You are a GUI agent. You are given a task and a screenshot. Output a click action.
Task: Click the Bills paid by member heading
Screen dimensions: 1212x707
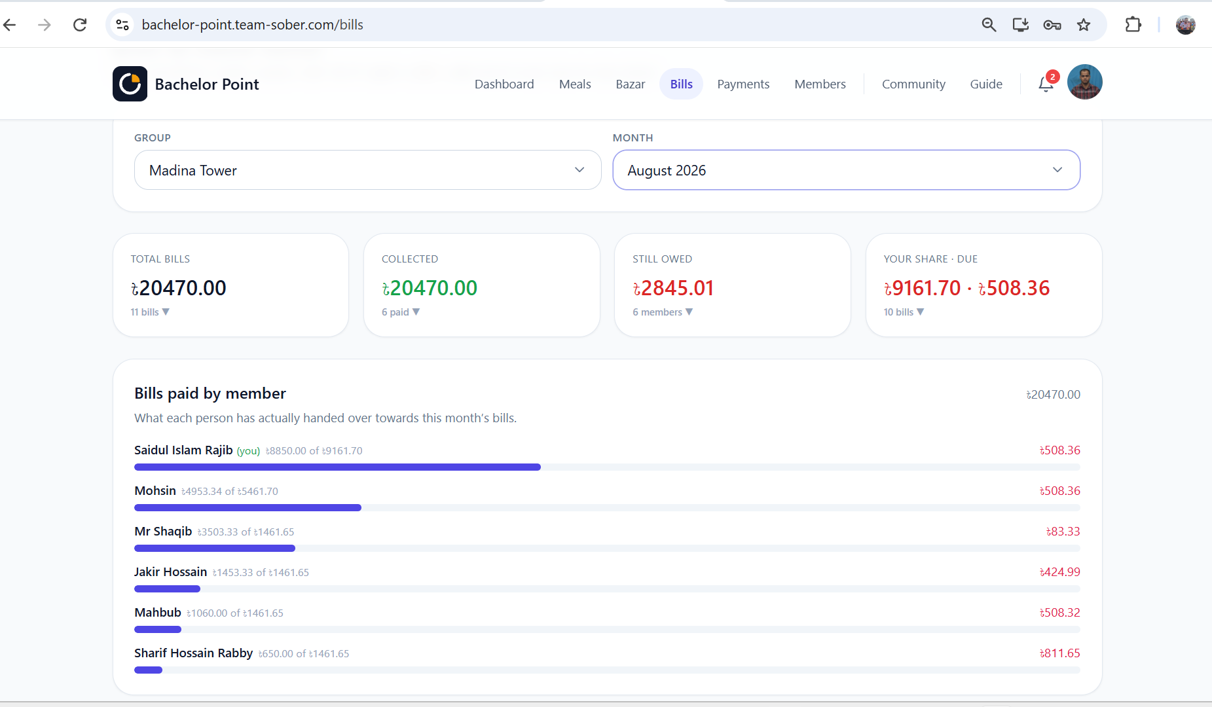(x=210, y=393)
